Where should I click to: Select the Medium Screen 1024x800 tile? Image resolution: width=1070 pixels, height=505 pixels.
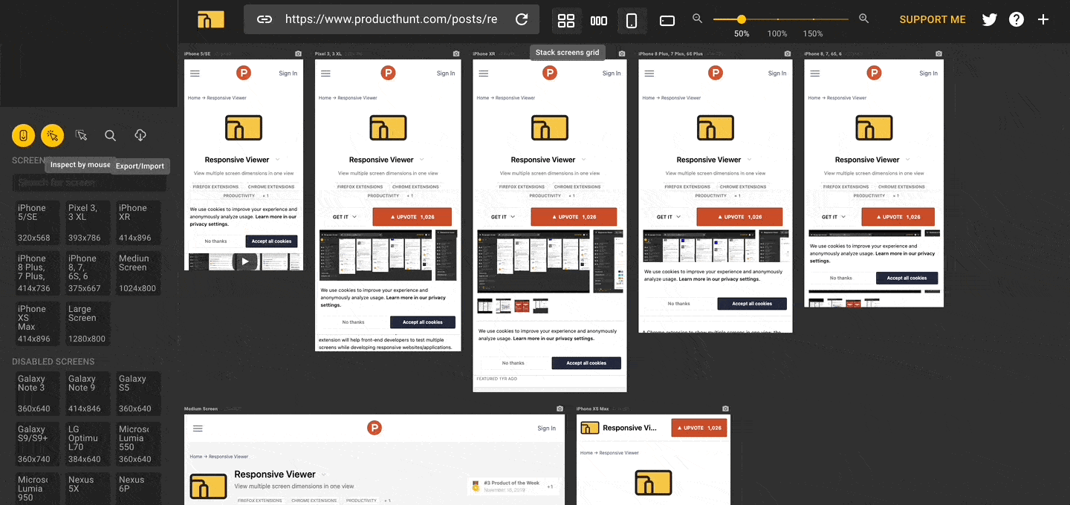pos(137,273)
